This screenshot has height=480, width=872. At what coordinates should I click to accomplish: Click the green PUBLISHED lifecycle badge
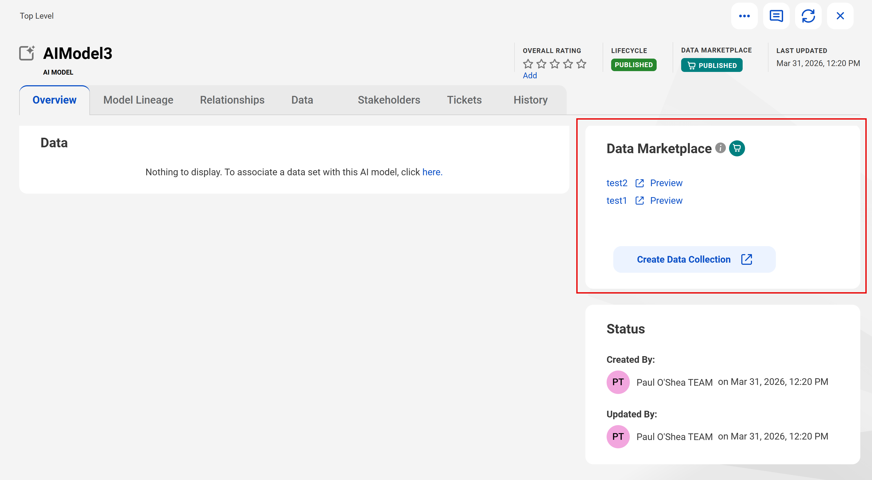tap(633, 65)
